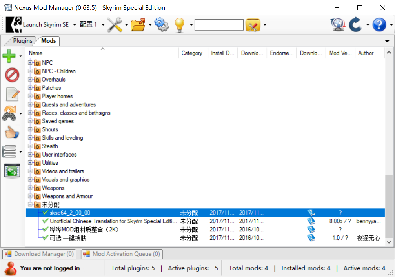Click the download icon in skse64 row

311,213
